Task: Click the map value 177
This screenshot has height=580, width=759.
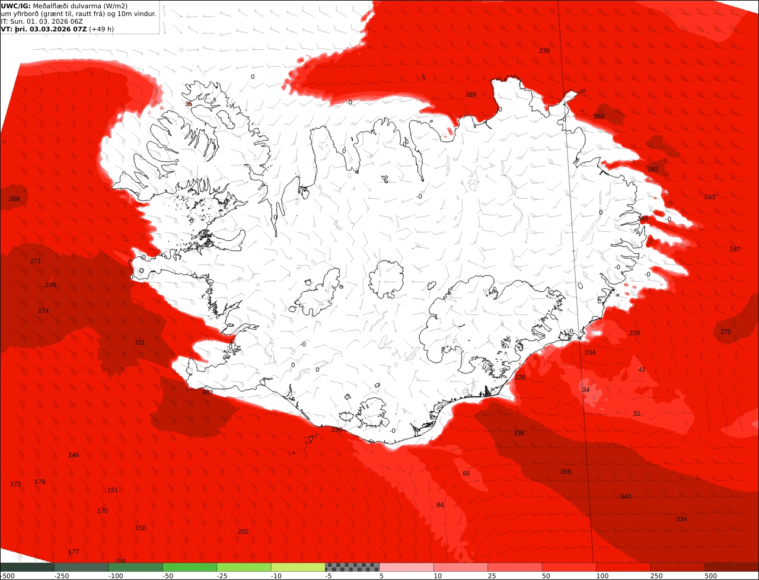Action: (74, 552)
